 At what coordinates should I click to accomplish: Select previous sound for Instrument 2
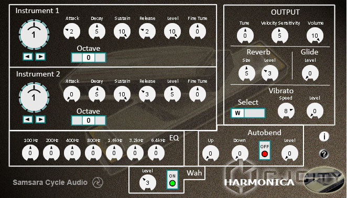pos(28,119)
